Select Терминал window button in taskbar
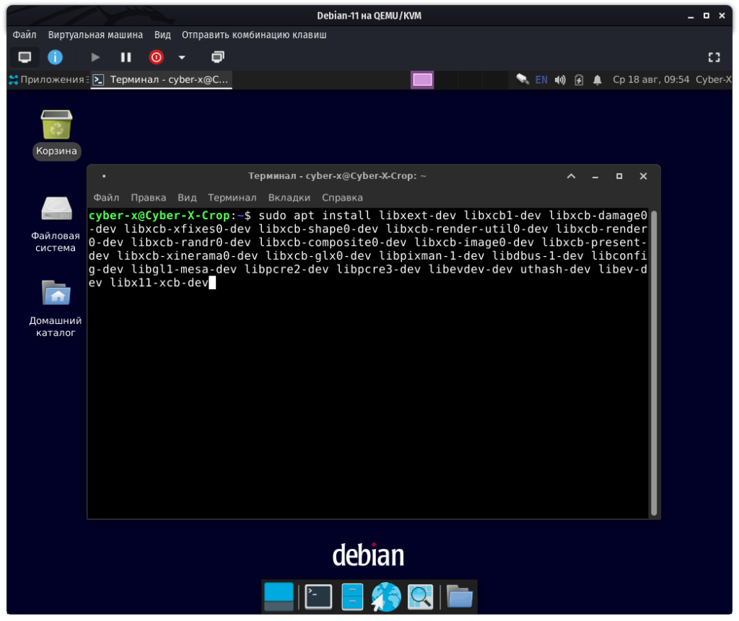Screen dimensions: 739x621 pyautogui.click(x=162, y=80)
